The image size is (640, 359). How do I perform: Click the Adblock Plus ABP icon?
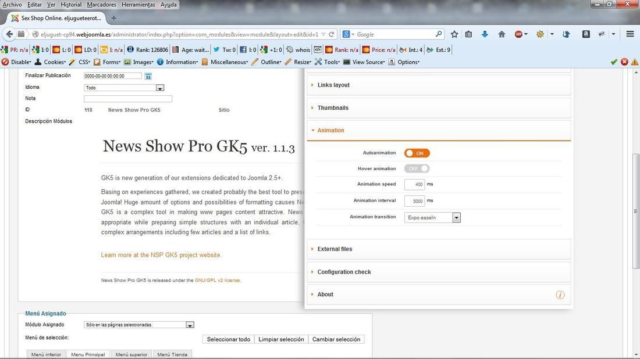coord(518,34)
